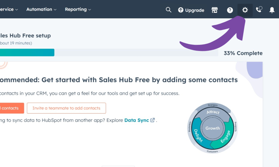Click the 33% Complete label
This screenshot has width=279, height=167.
pos(243,53)
